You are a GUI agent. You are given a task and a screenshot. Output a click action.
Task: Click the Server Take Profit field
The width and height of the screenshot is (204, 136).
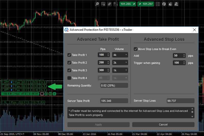(114, 101)
